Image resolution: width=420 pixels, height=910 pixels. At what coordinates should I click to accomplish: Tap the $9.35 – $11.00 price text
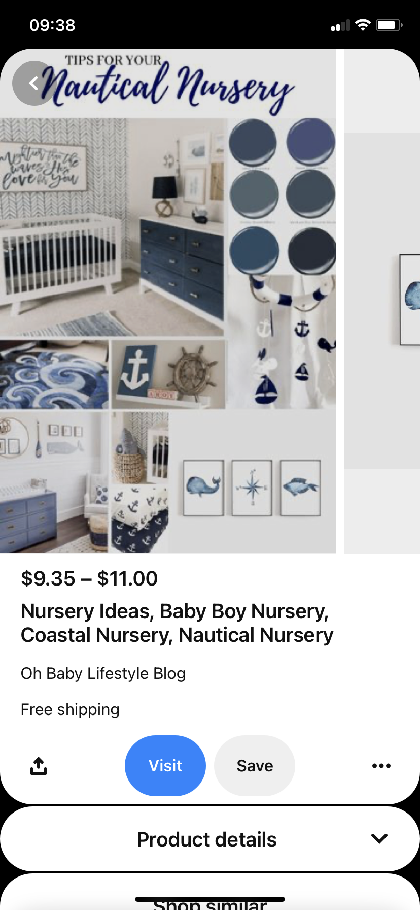(x=89, y=578)
